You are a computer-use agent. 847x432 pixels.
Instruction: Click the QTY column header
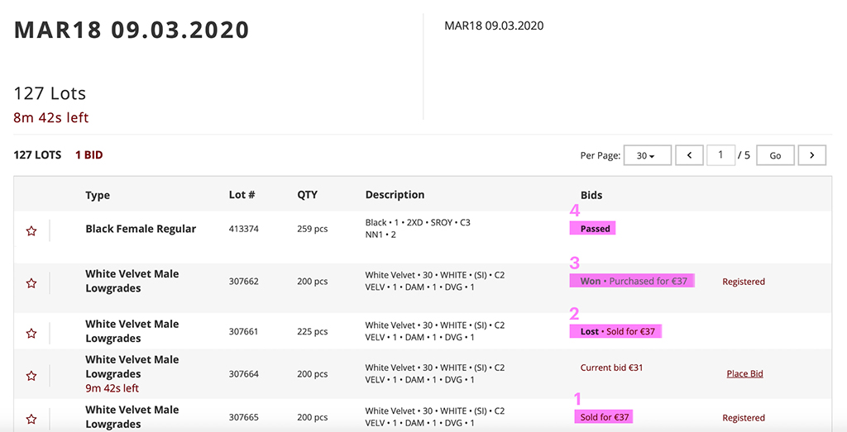pos(307,196)
